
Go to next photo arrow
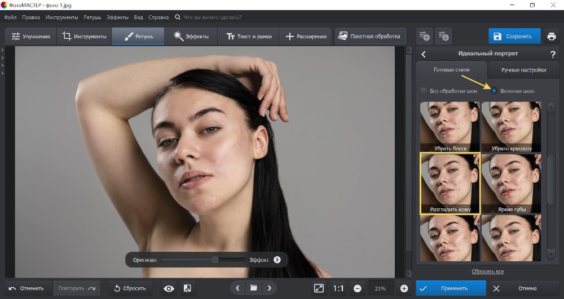click(270, 288)
